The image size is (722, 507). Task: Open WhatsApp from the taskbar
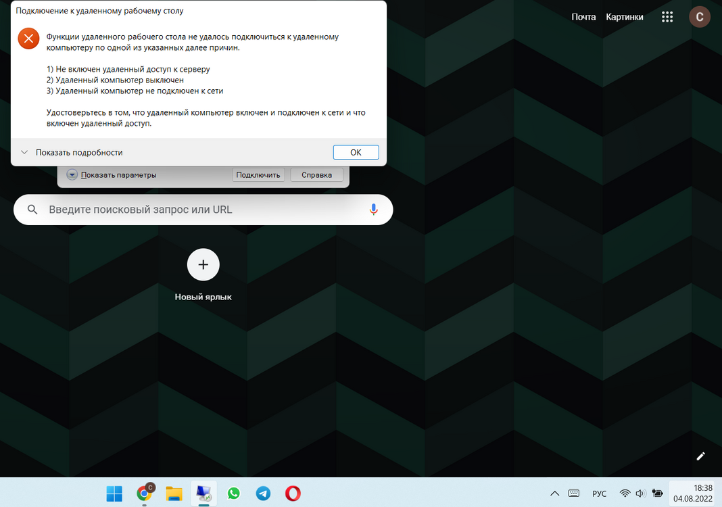[x=233, y=493]
